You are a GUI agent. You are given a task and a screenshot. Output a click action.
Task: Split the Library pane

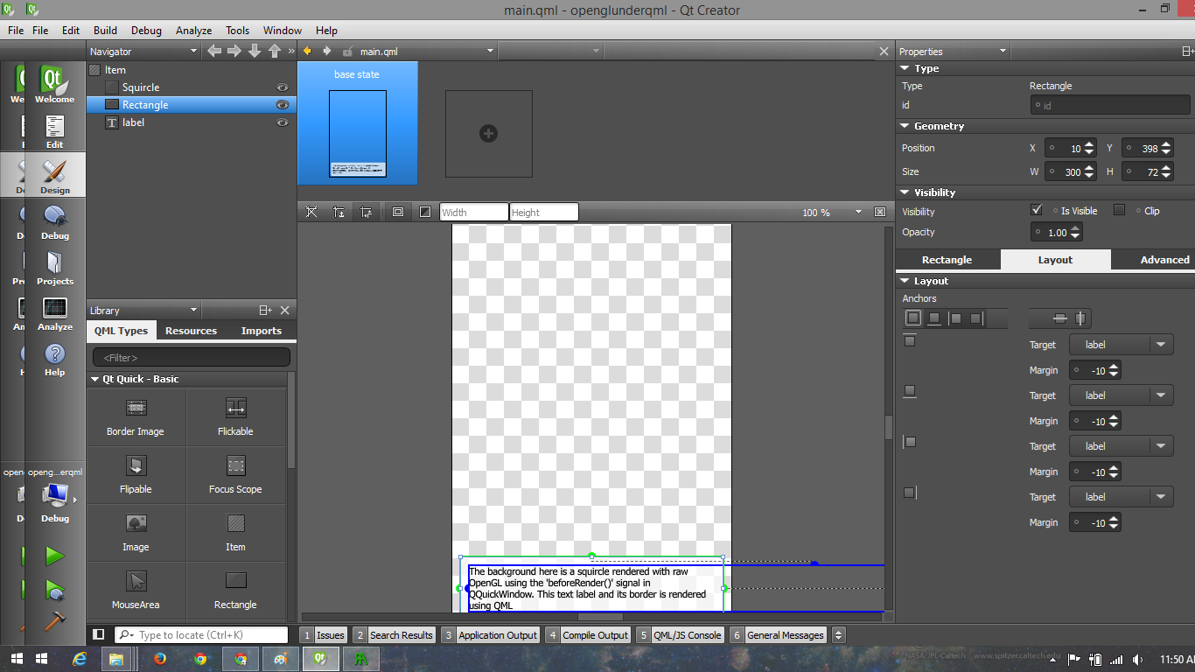[265, 311]
